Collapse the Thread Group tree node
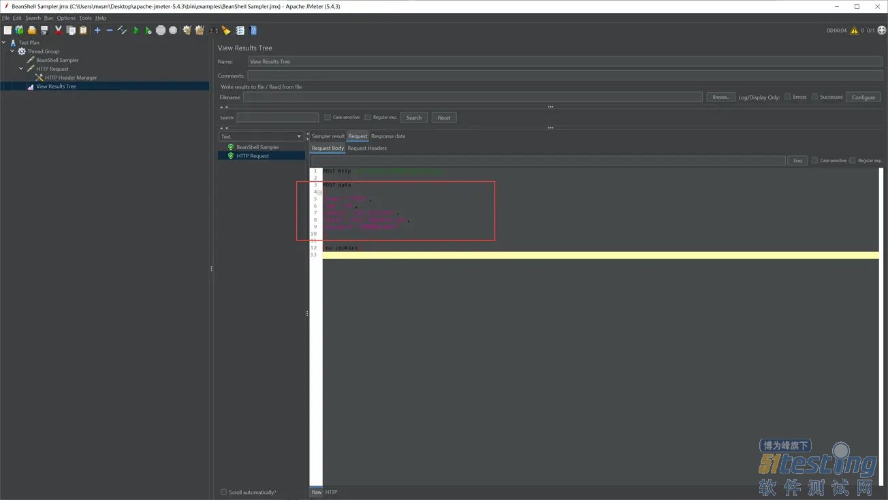 pos(12,51)
